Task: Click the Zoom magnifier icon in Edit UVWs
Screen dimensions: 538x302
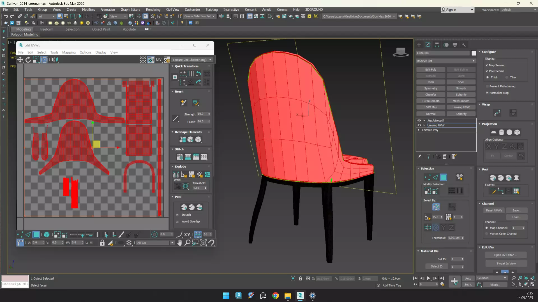Action: click(x=187, y=243)
